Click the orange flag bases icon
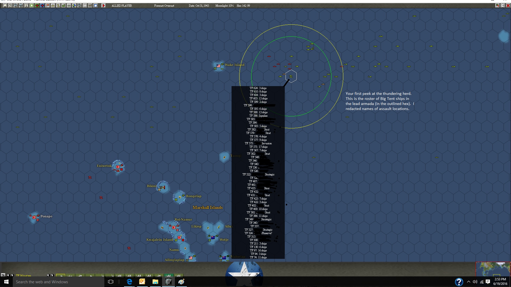This screenshot has height=287, width=511. pos(48,6)
